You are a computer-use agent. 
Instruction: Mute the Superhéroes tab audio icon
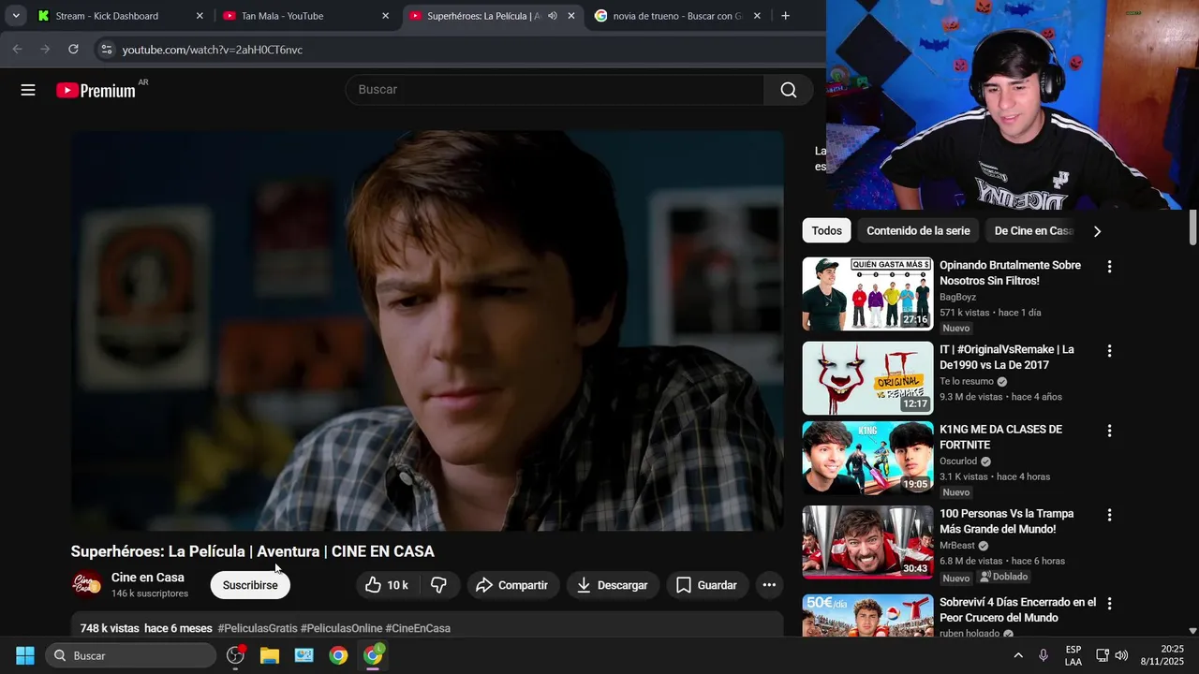pyautogui.click(x=553, y=16)
